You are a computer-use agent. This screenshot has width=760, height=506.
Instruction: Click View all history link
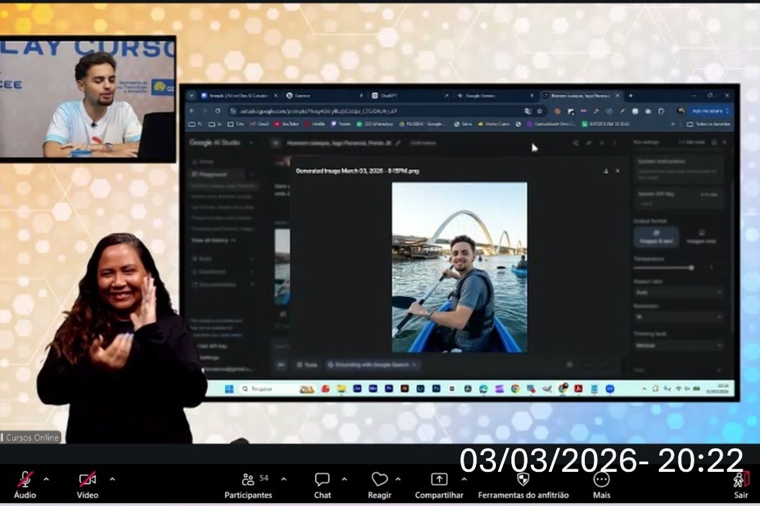(x=213, y=240)
